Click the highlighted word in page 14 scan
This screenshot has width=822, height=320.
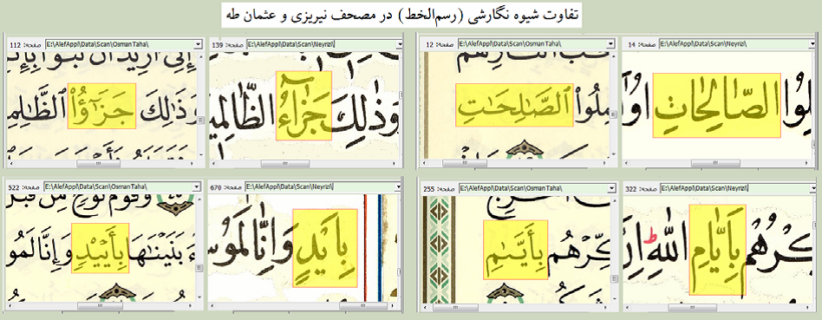point(716,106)
